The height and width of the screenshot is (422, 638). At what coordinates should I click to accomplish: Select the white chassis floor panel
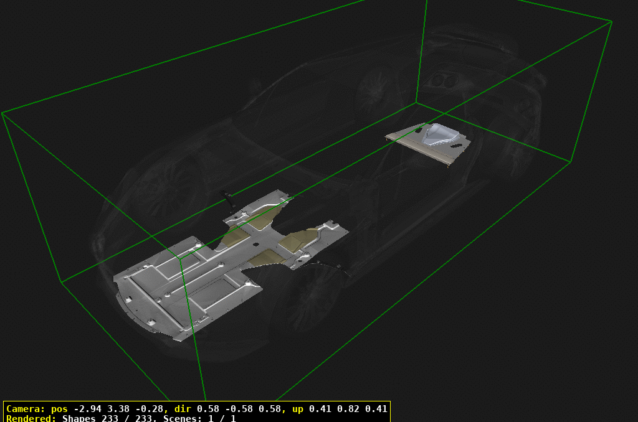tap(199, 280)
